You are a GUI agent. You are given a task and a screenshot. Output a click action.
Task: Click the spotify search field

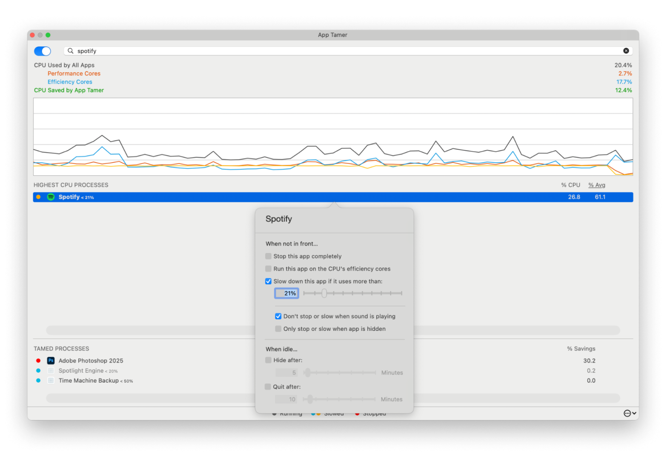point(348,51)
